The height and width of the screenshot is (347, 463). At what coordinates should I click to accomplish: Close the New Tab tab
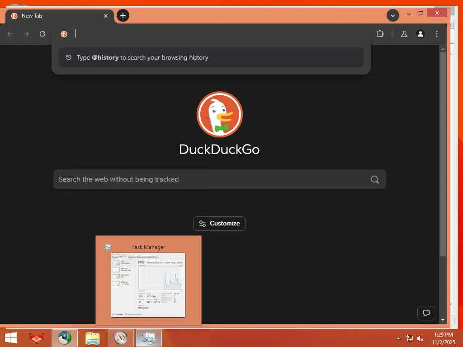point(106,16)
